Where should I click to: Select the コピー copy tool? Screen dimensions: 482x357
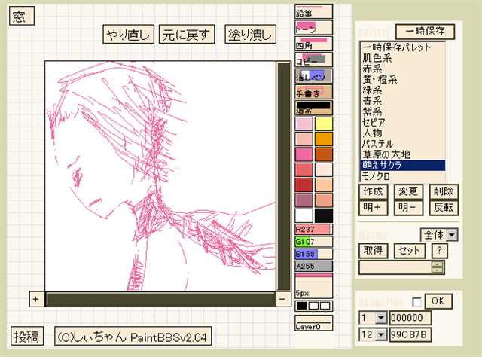point(313,59)
